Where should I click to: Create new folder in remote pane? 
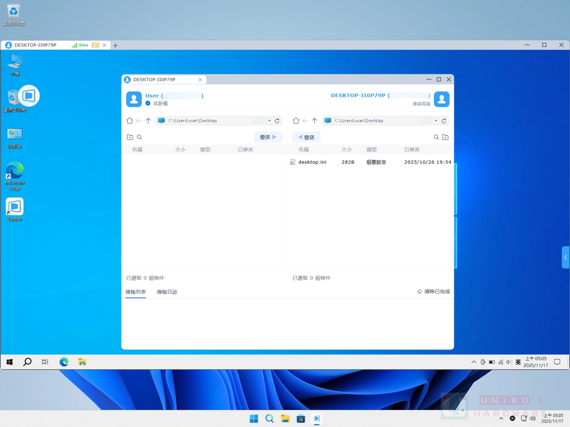coord(445,137)
